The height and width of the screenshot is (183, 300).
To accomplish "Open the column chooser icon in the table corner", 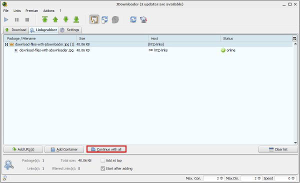I will (x=294, y=38).
